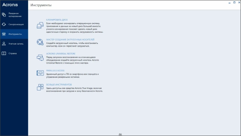Click the Rescue Media Builder lifebuoy icon
The height and width of the screenshot is (136, 241).
point(40,42)
